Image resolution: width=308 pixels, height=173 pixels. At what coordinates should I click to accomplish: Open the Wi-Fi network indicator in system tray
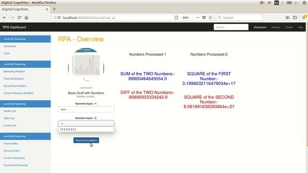(x=269, y=3)
